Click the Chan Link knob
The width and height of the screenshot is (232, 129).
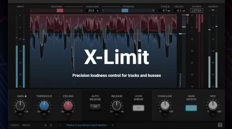[x=165, y=106]
